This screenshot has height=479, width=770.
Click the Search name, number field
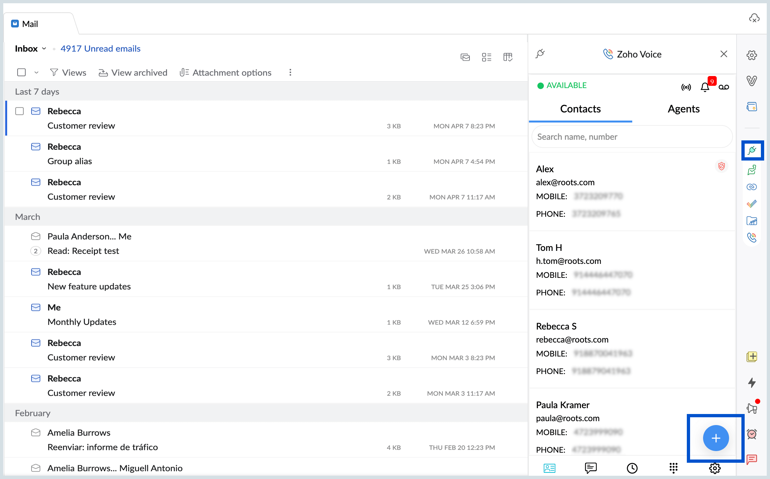click(632, 137)
